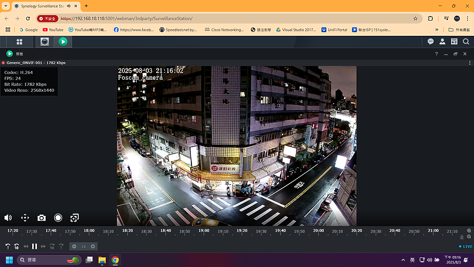Mute the Synology tab audio icon
474x267 pixels.
pyautogui.click(x=69, y=6)
